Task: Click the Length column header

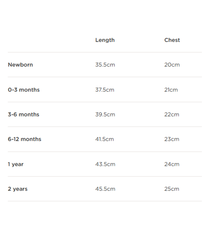Action: point(105,40)
